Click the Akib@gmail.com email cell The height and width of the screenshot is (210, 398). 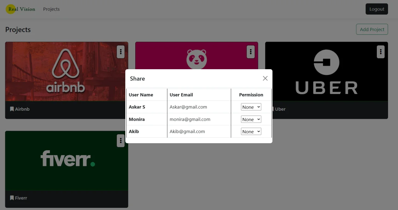(x=199, y=132)
